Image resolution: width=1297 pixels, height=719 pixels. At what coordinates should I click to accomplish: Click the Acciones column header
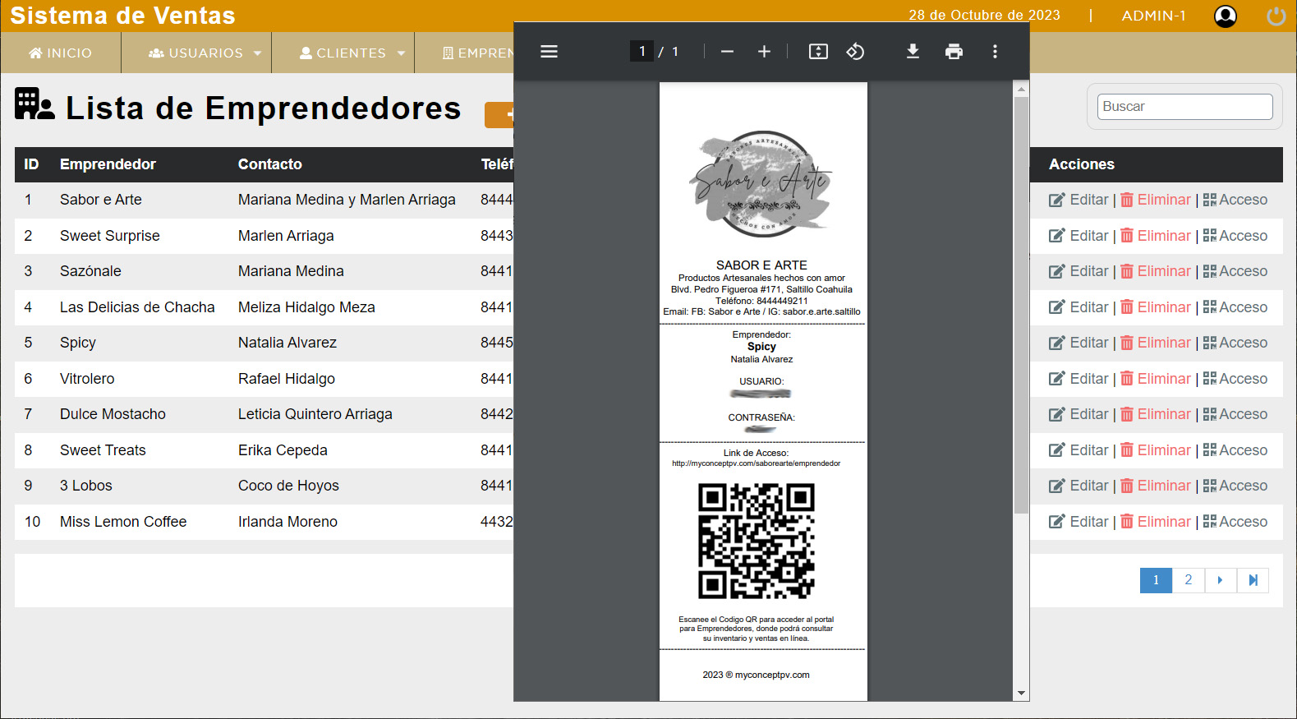[x=1082, y=164]
